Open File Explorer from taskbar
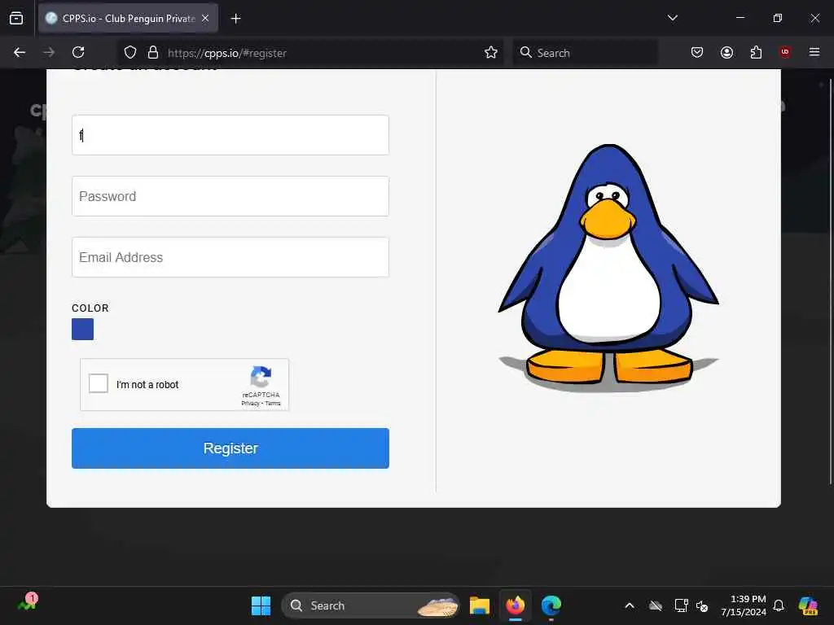 click(479, 605)
